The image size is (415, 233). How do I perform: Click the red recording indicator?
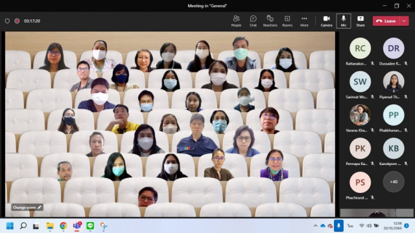[17, 21]
